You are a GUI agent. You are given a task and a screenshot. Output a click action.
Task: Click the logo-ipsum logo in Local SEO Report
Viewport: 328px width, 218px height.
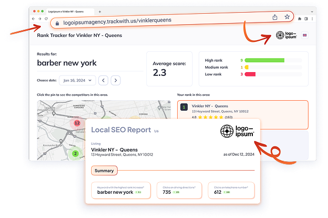click(x=237, y=131)
